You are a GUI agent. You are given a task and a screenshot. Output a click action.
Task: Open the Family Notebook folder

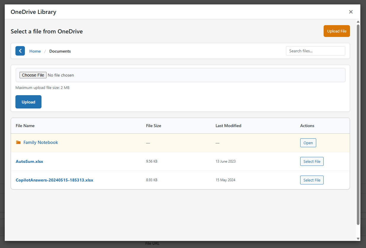(x=308, y=143)
